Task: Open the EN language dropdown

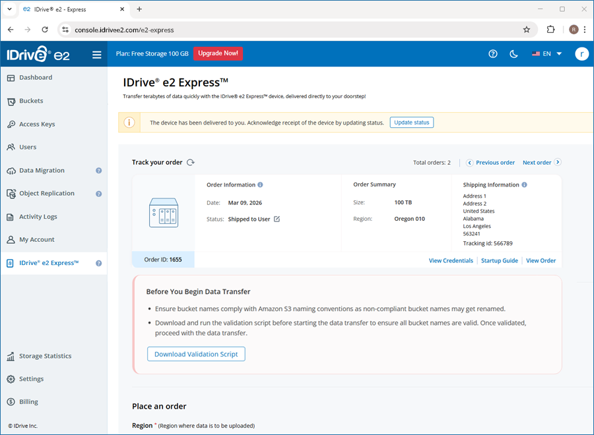Action: (546, 53)
